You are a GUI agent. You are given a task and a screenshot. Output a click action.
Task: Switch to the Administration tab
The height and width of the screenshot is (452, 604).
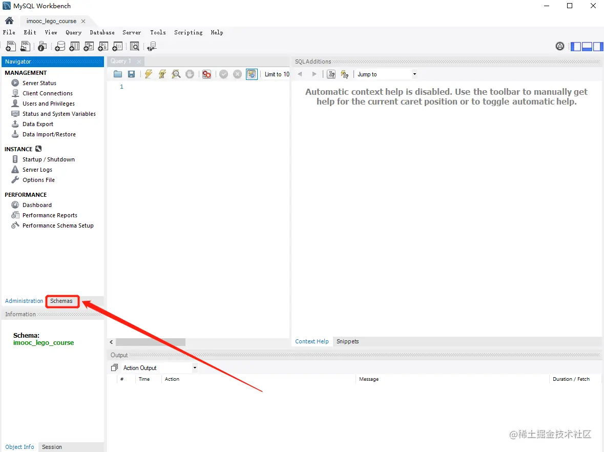pyautogui.click(x=24, y=301)
